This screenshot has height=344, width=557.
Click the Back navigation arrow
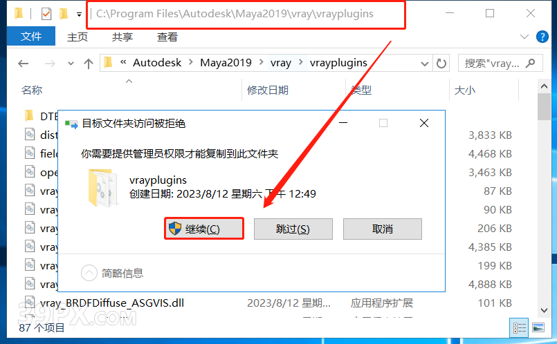(x=24, y=64)
